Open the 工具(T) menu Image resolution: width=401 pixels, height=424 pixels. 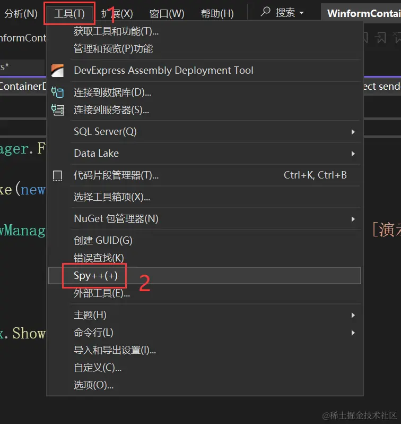coord(69,13)
